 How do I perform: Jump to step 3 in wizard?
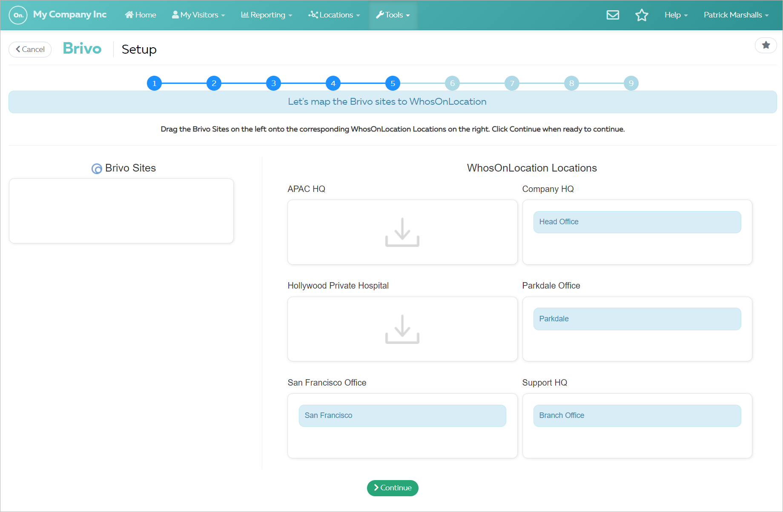[273, 83]
